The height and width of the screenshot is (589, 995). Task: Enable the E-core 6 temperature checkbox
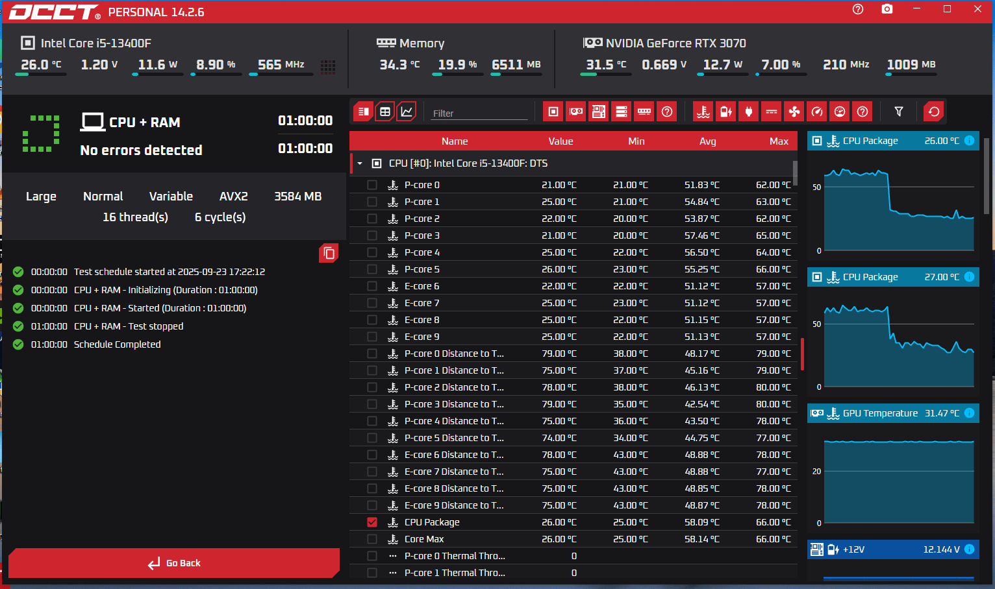(x=372, y=286)
